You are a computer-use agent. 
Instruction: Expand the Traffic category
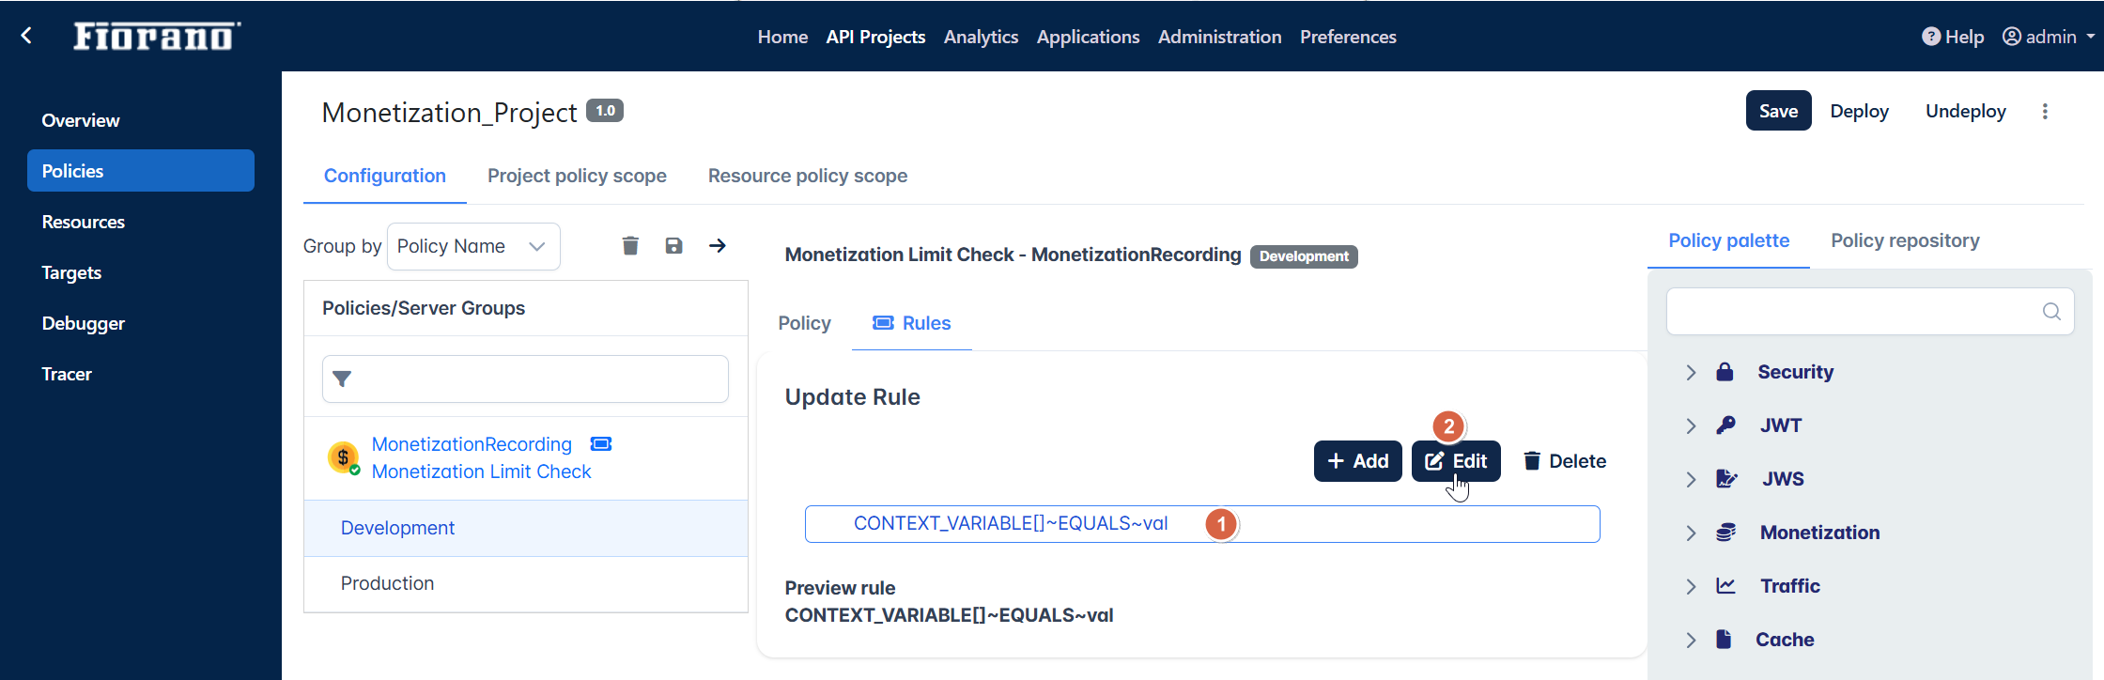pos(1691,586)
